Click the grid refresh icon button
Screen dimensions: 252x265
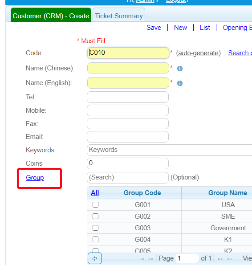tap(95, 258)
